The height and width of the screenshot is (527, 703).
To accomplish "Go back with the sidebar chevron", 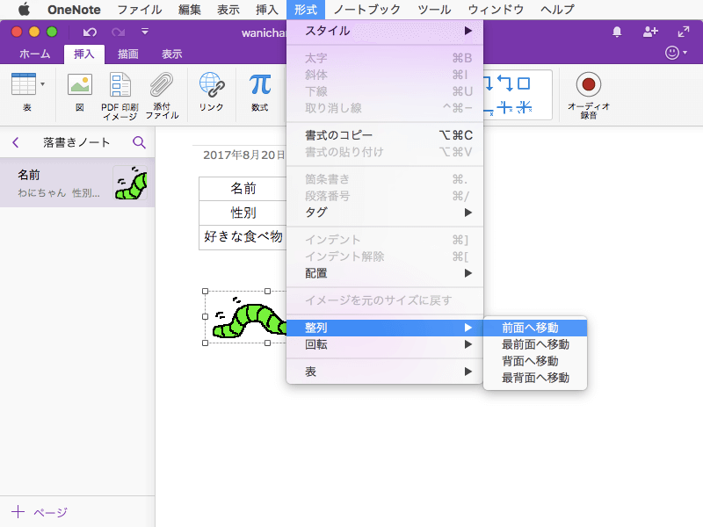I will (16, 142).
